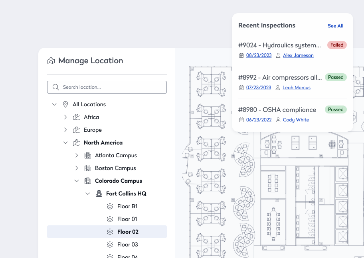This screenshot has width=364, height=258.
Task: Click calendar icon beside 06/23/2022
Action: tap(241, 120)
